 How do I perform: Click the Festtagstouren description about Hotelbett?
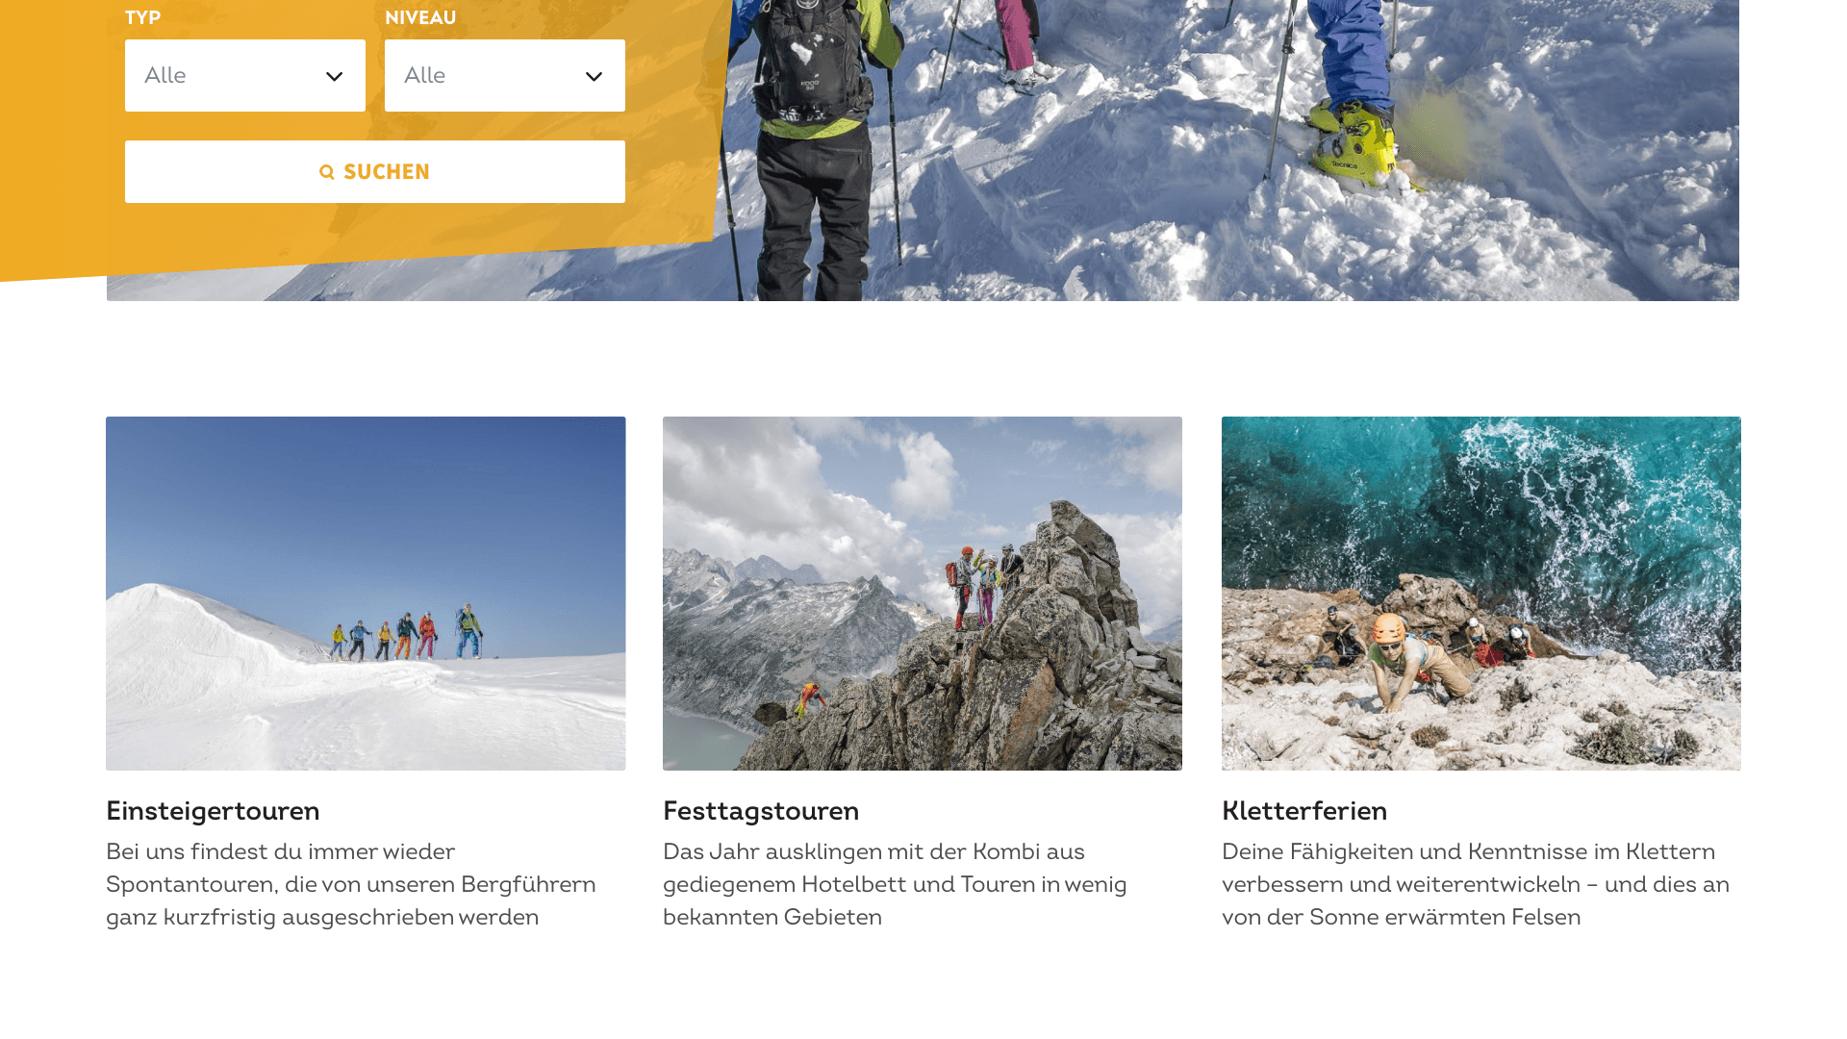(895, 885)
